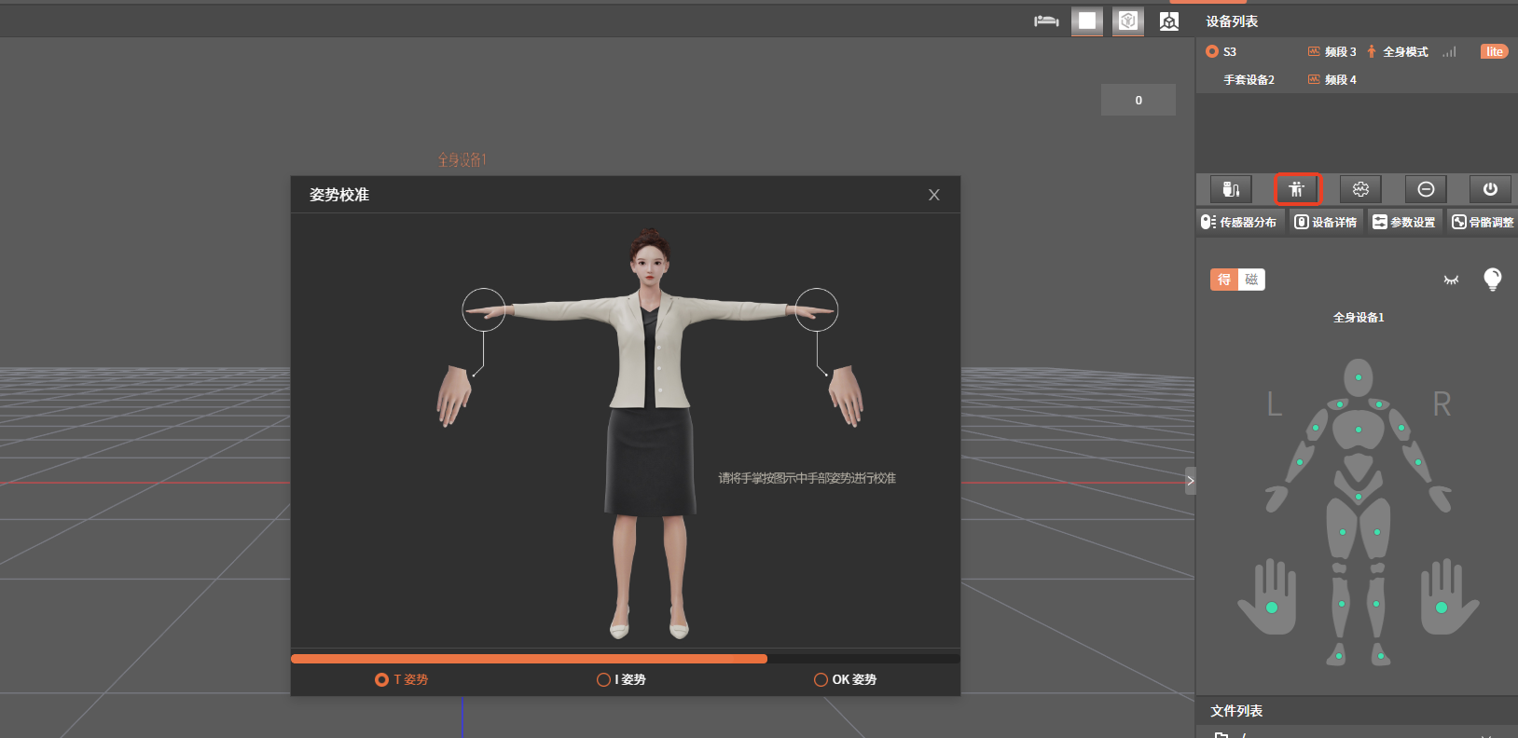Click the light bulb icon

point(1492,279)
